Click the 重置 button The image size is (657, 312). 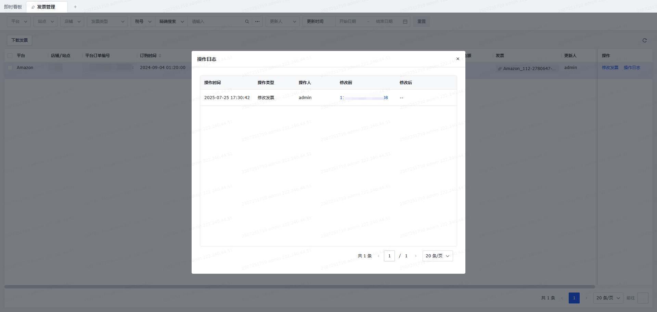click(422, 22)
